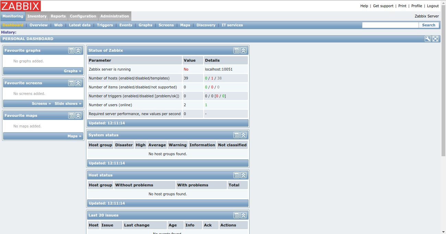Collapse the Status of Zabbix widget
This screenshot has width=446, height=234.
[x=243, y=50]
